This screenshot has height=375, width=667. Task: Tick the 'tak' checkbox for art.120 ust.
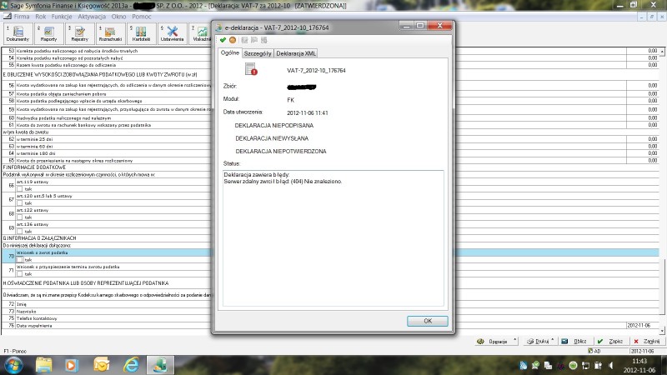tap(19, 203)
